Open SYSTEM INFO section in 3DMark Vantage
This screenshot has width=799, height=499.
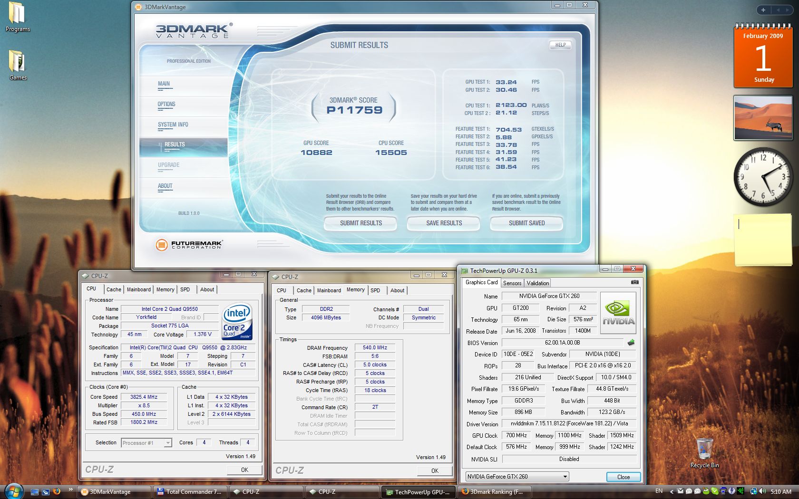coord(173,125)
